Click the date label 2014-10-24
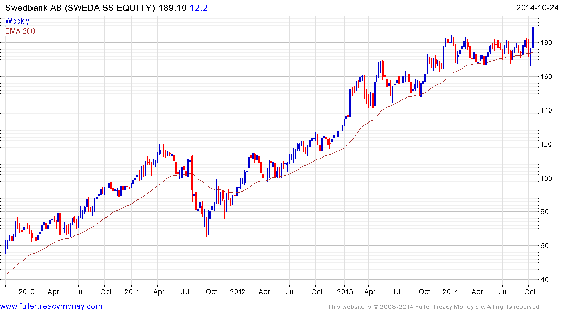 tap(537, 8)
